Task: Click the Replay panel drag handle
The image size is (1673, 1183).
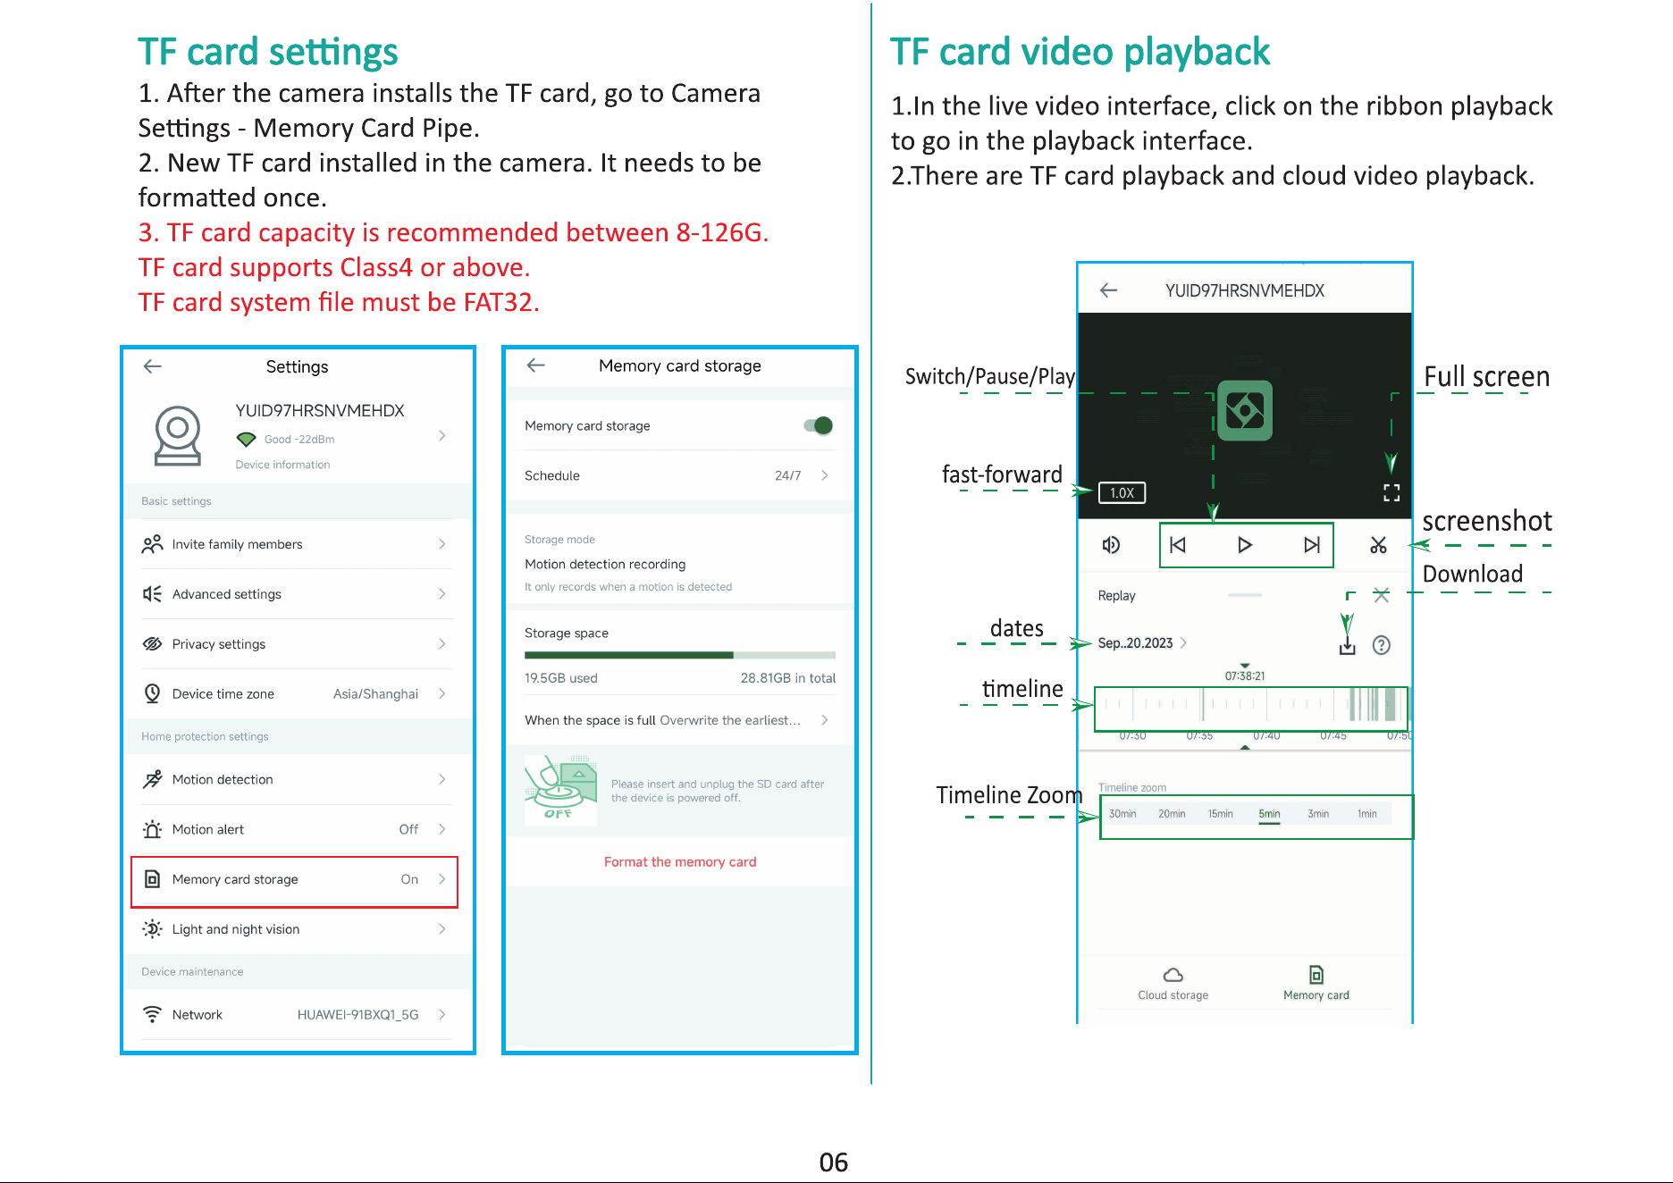Action: 1245,595
